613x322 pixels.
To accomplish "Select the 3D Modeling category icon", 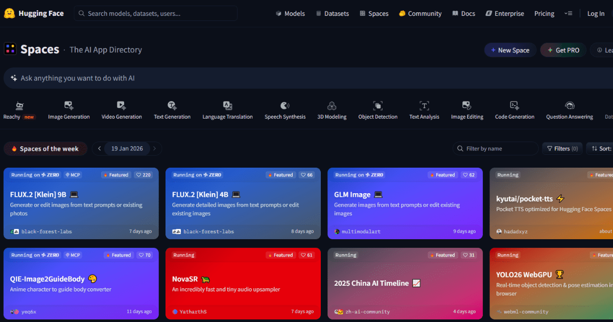I will click(x=331, y=106).
